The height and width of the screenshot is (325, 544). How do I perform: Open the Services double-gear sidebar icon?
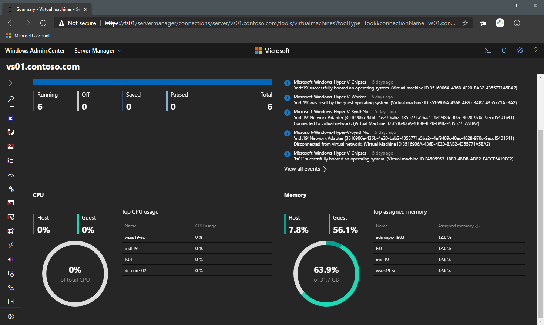(11, 288)
